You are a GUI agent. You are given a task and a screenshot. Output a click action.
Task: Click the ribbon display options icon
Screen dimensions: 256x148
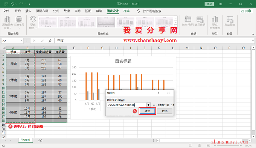[220, 4]
